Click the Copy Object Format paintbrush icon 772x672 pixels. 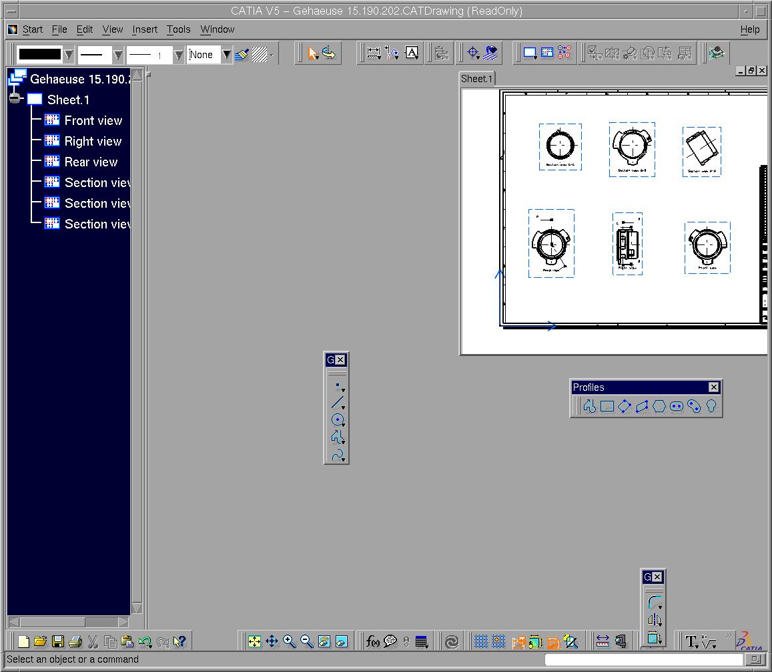point(242,54)
